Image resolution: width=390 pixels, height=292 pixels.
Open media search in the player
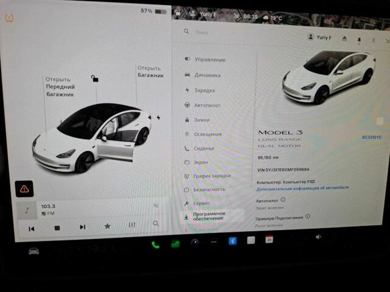coord(156,223)
